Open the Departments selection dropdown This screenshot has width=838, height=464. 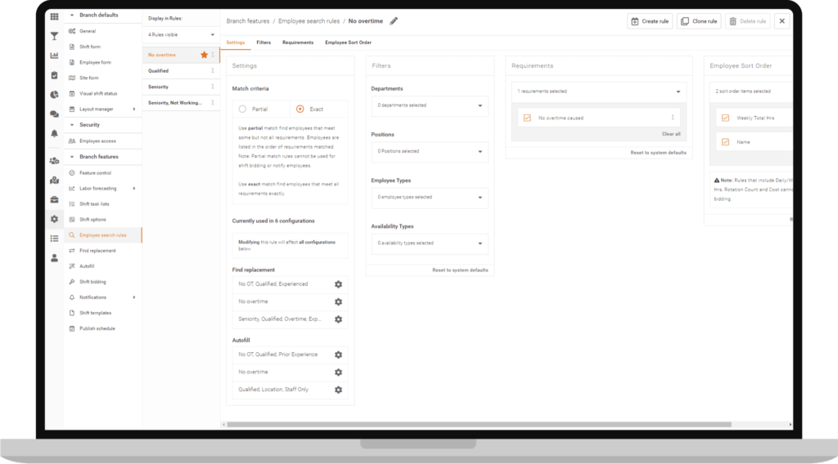pyautogui.click(x=430, y=105)
